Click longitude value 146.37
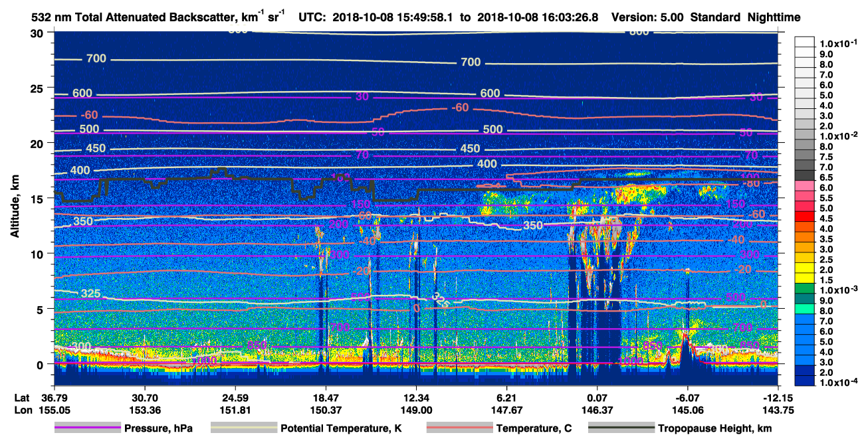 pyautogui.click(x=597, y=410)
